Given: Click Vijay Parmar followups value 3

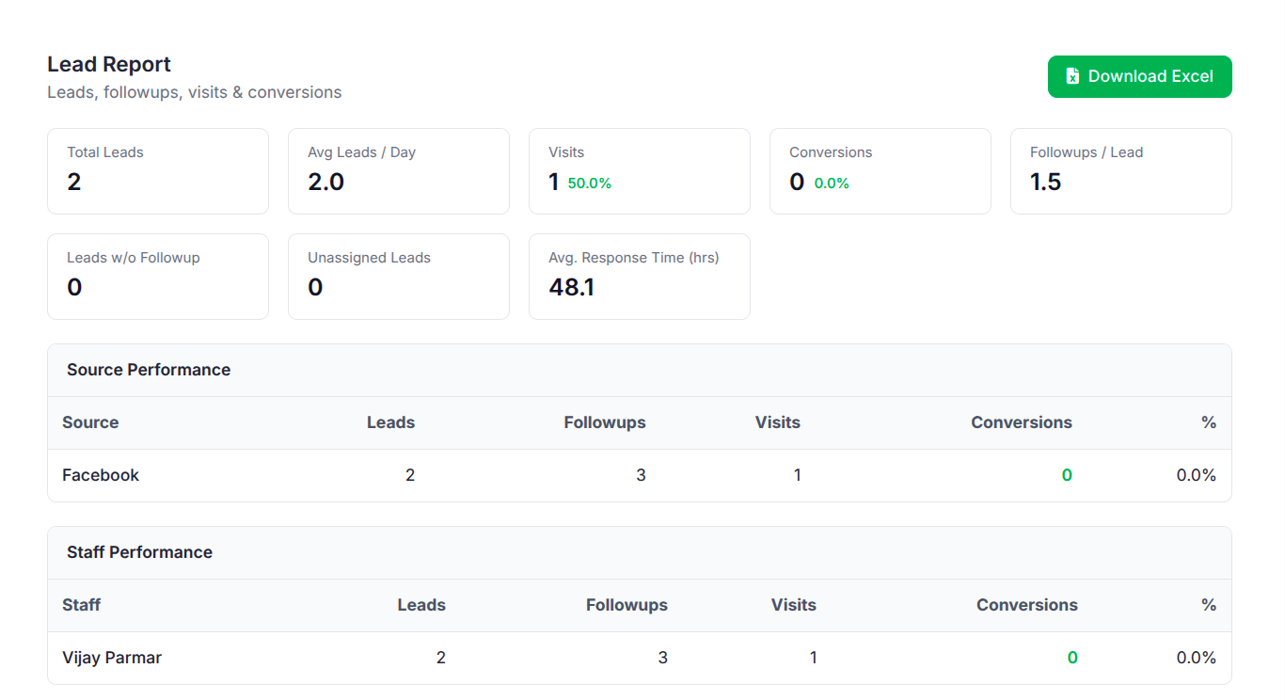Looking at the screenshot, I should click(x=663, y=658).
